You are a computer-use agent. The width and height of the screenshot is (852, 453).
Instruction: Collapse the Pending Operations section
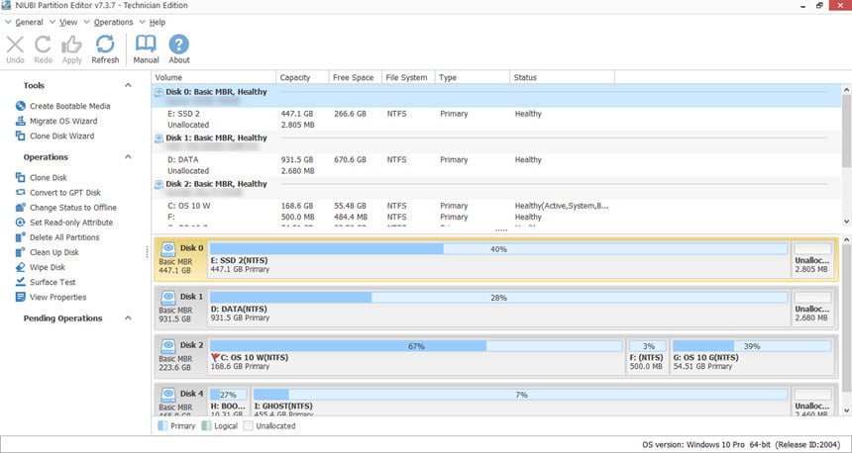pos(128,317)
